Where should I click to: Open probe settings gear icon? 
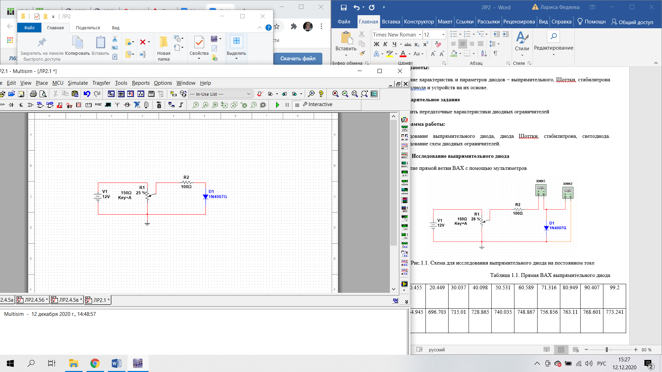(x=263, y=105)
